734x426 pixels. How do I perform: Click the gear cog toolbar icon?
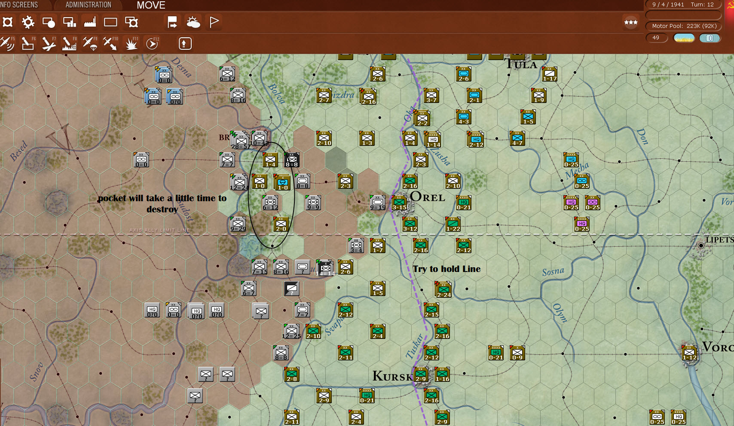tap(28, 22)
